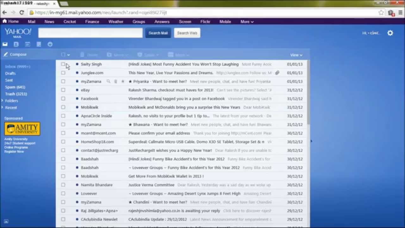Reload the page with the refresh icon
Image resolution: width=405 pixels, height=228 pixels.
coord(22,13)
